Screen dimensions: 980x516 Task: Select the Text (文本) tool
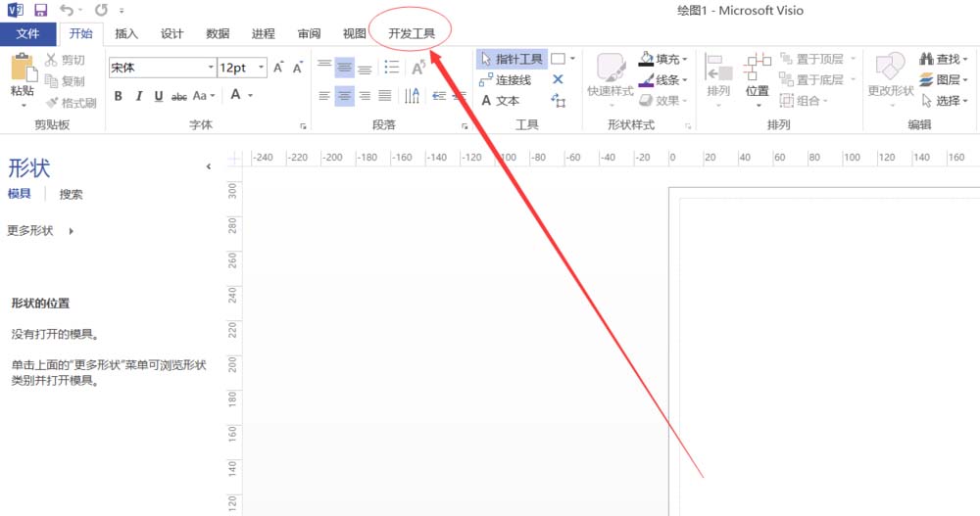500,101
